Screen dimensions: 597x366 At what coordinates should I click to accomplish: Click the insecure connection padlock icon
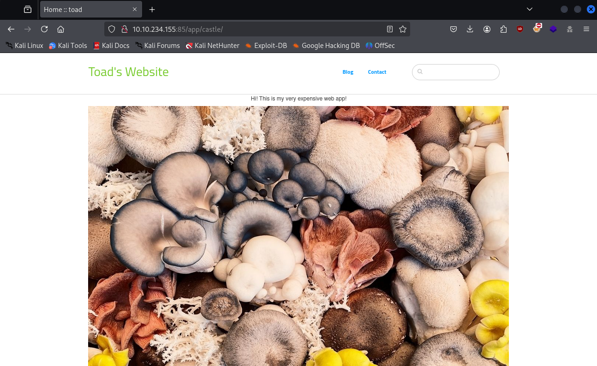click(124, 29)
